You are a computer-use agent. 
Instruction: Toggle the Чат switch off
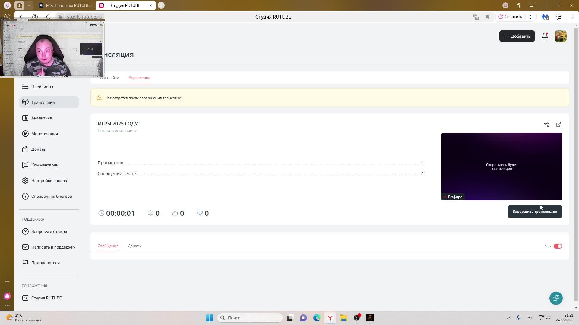[558, 246]
